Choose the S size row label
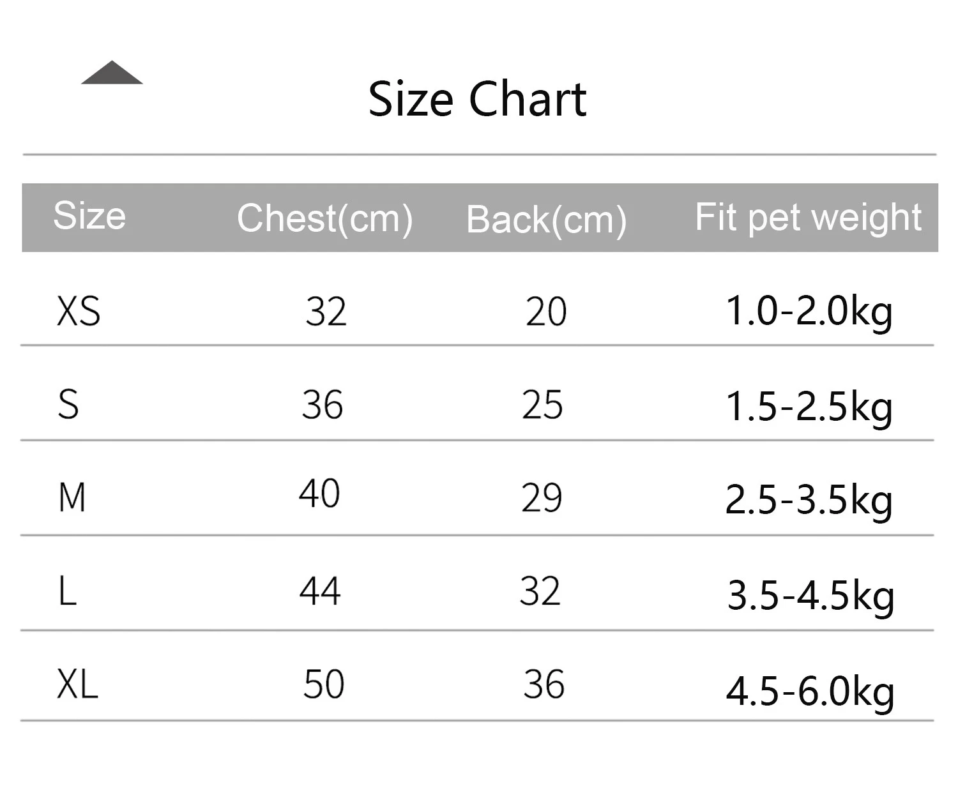This screenshot has height=809, width=958. pos(68,405)
